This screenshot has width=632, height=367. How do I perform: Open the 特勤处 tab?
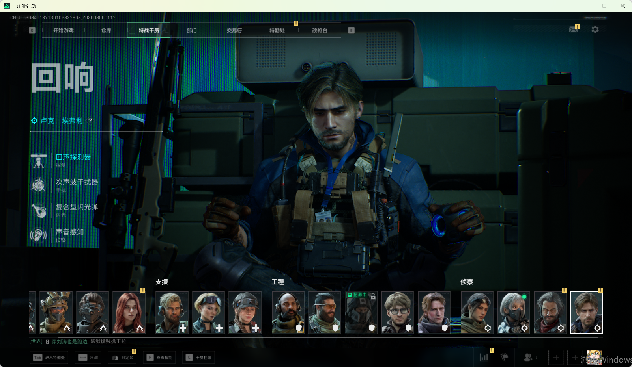click(277, 30)
